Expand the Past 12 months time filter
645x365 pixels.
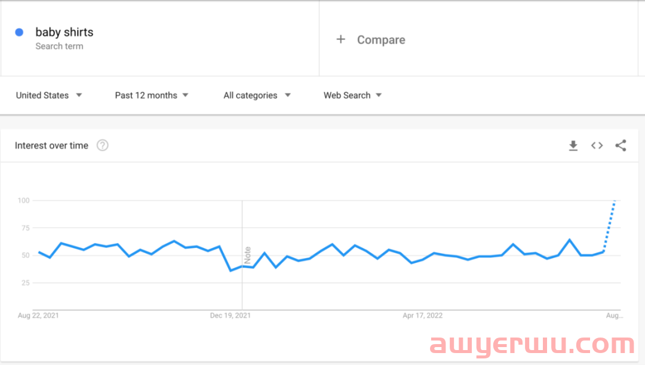pyautogui.click(x=152, y=96)
